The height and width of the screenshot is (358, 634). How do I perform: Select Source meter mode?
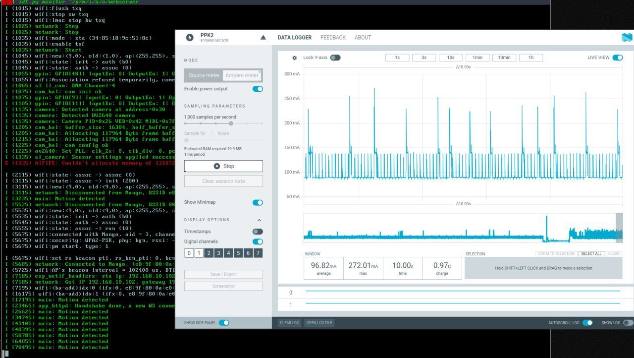click(x=204, y=75)
